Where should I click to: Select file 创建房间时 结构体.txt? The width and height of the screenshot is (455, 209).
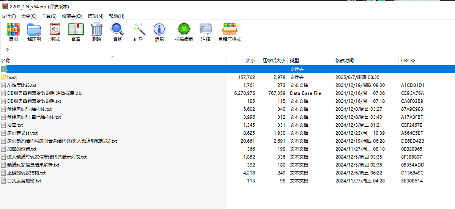tap(29, 109)
